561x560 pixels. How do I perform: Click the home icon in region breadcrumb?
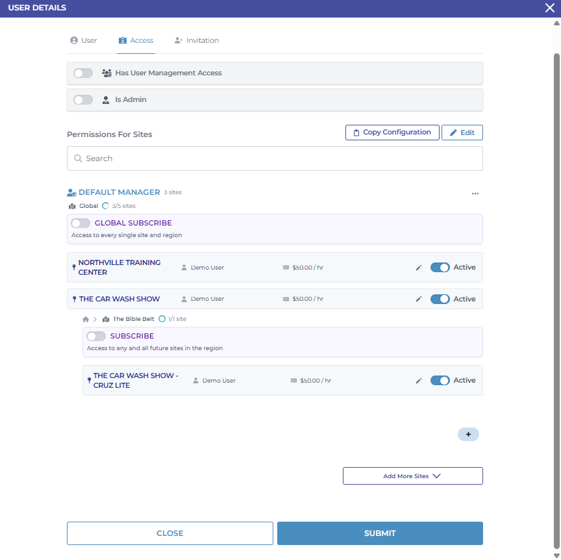click(x=85, y=319)
